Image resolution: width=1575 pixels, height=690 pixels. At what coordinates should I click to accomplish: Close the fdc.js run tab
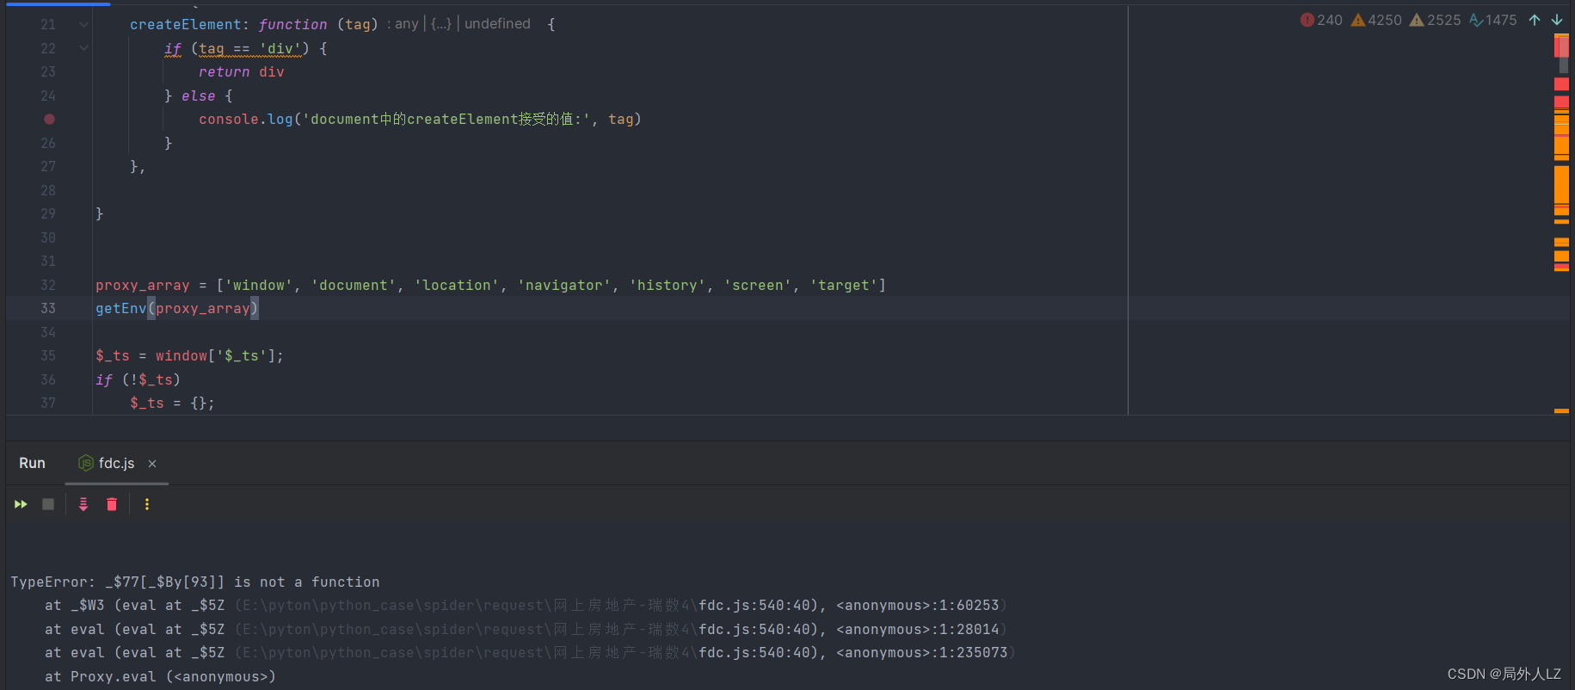tap(152, 464)
